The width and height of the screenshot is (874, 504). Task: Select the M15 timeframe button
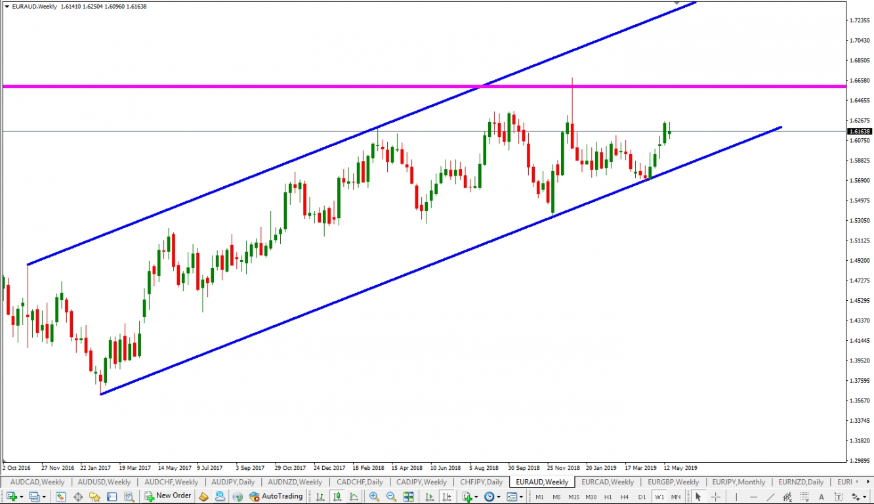(573, 497)
